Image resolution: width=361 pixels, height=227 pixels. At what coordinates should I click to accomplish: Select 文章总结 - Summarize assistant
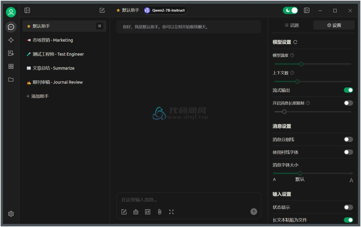pyautogui.click(x=64, y=68)
